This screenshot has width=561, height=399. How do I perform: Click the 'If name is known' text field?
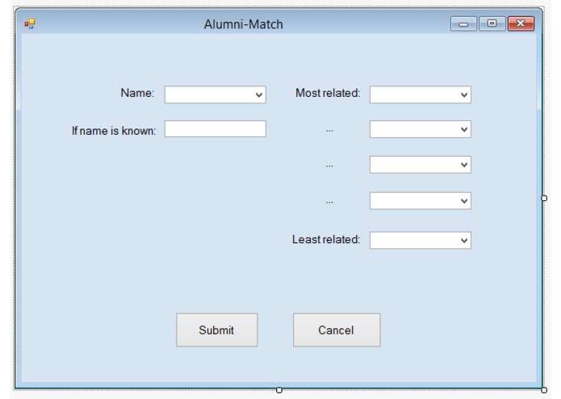point(215,128)
